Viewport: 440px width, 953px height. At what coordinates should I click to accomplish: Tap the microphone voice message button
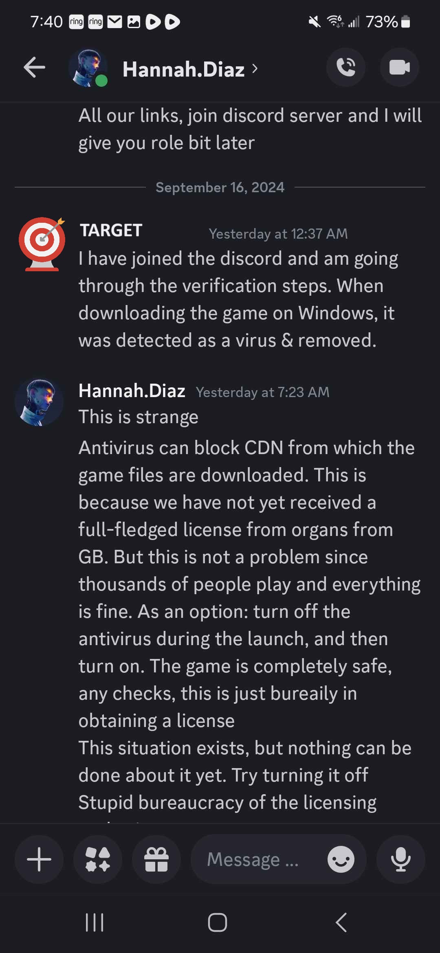click(x=401, y=859)
